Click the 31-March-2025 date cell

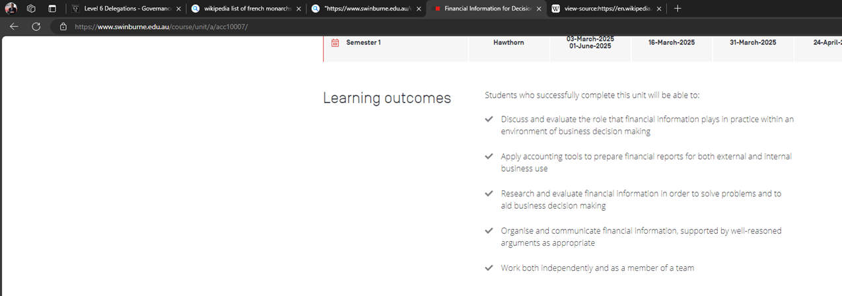coord(753,43)
